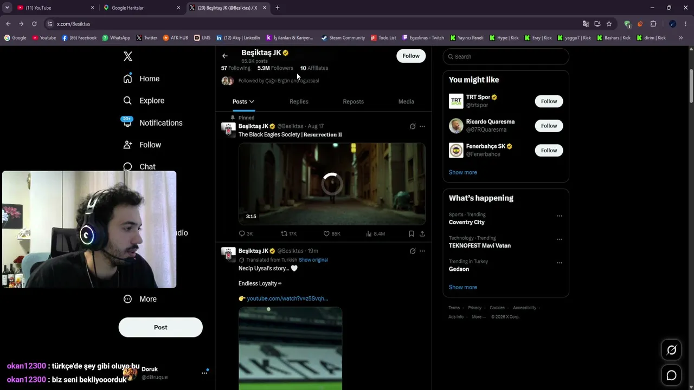Click the browser back arrow

pyautogui.click(x=8, y=24)
